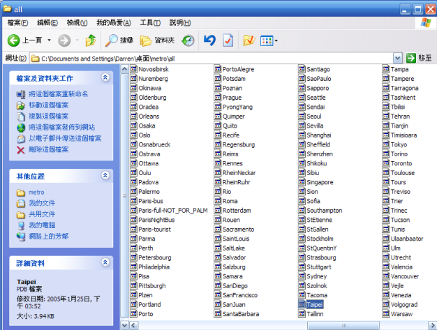Select the Paris-bus file icon
The width and height of the screenshot is (437, 330).
coord(134,201)
